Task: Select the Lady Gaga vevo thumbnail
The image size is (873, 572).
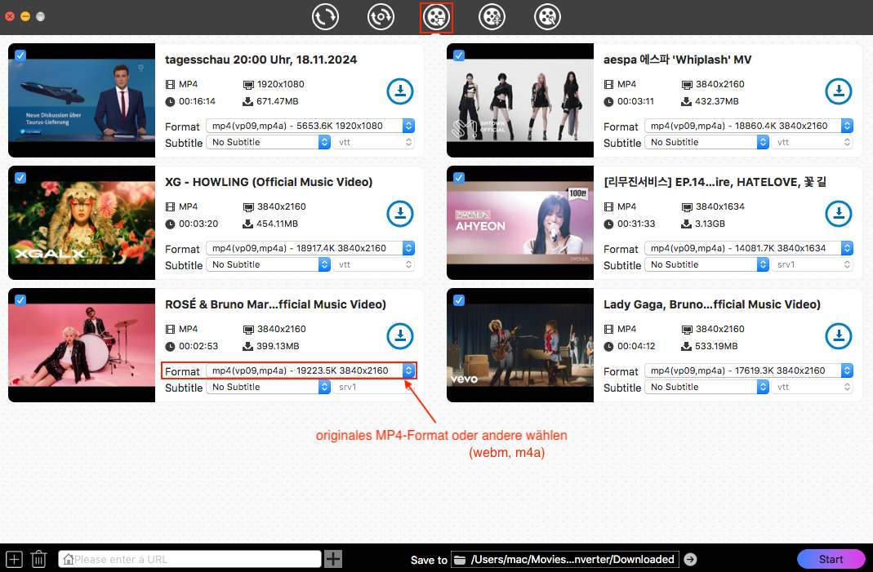Action: pyautogui.click(x=520, y=345)
